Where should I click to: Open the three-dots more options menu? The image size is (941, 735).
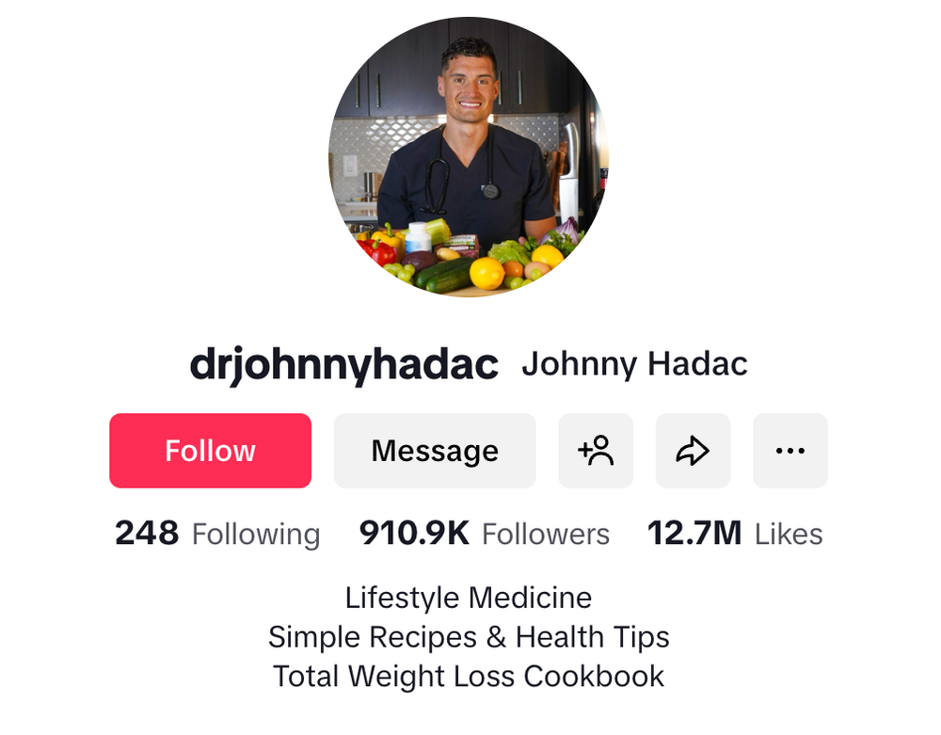point(789,451)
